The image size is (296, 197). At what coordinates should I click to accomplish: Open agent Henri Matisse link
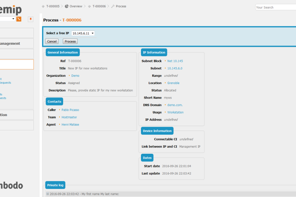click(x=70, y=125)
